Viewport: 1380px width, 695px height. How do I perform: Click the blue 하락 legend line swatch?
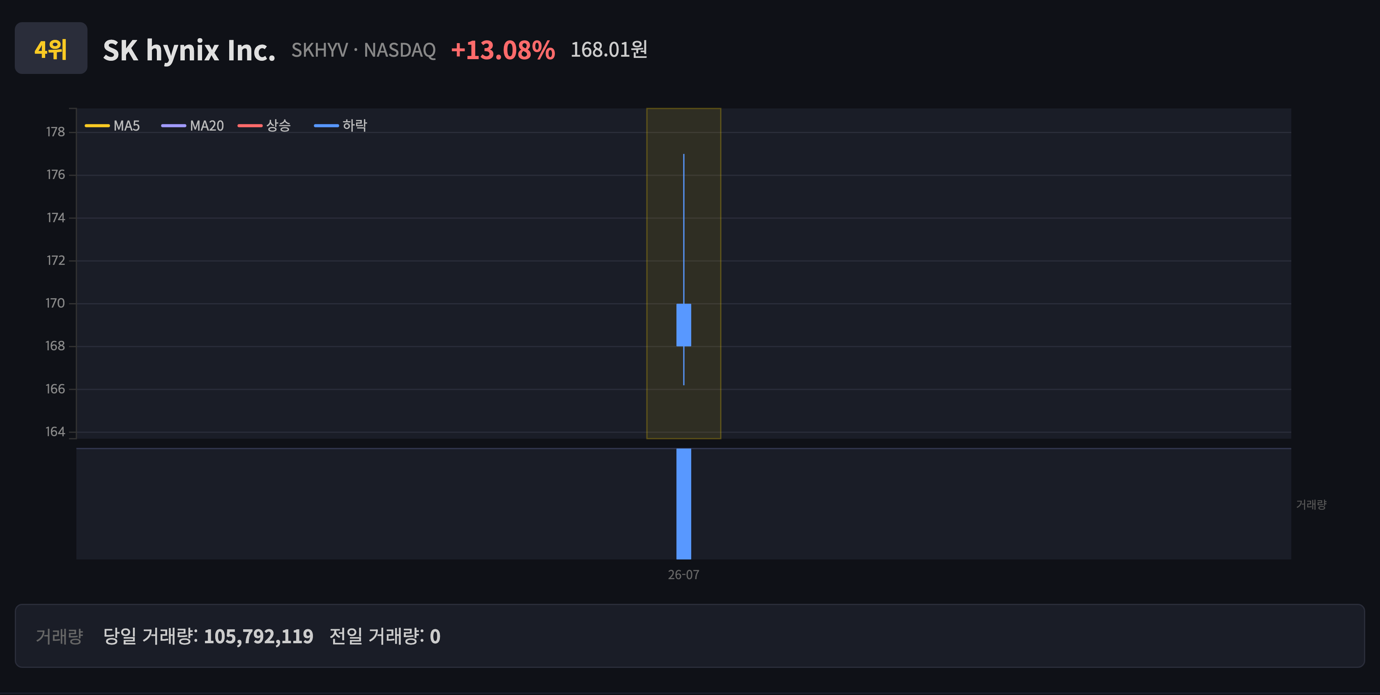[326, 126]
